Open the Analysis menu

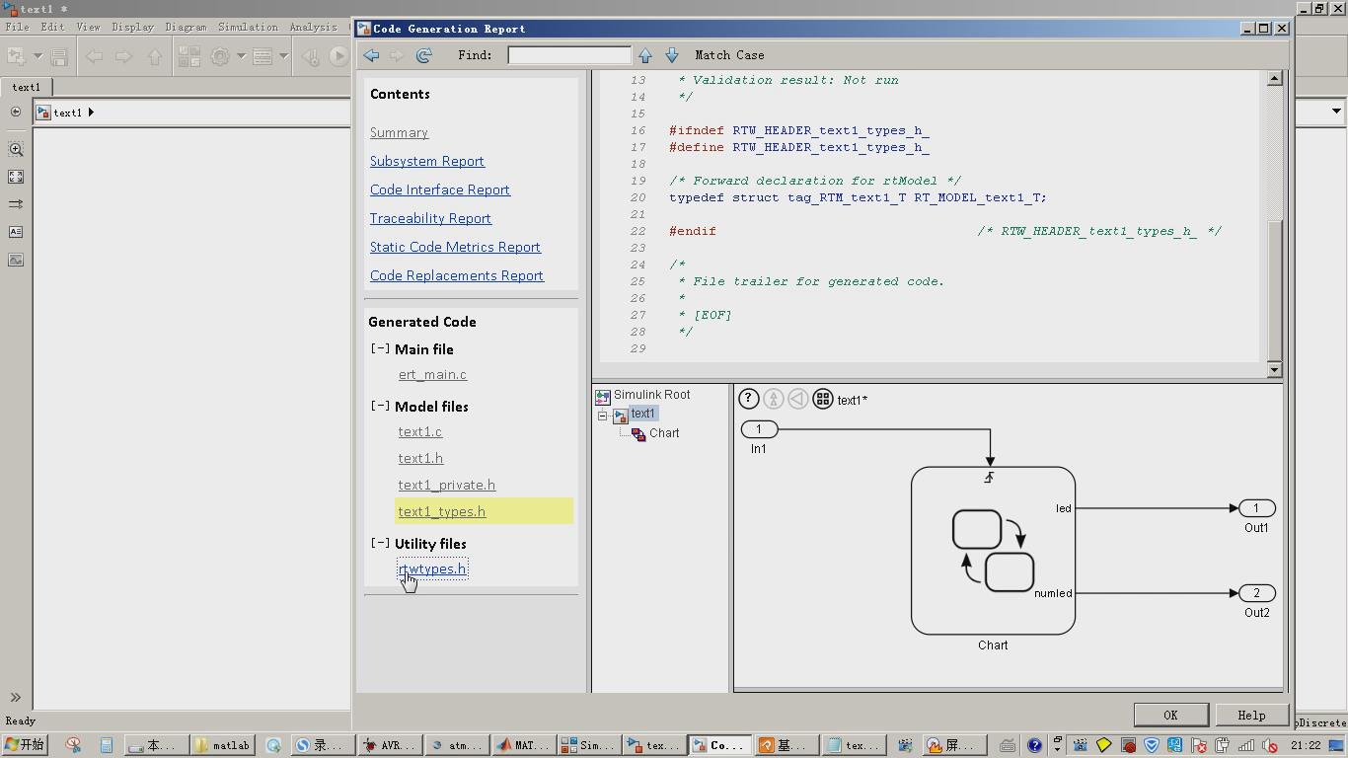coord(313,27)
